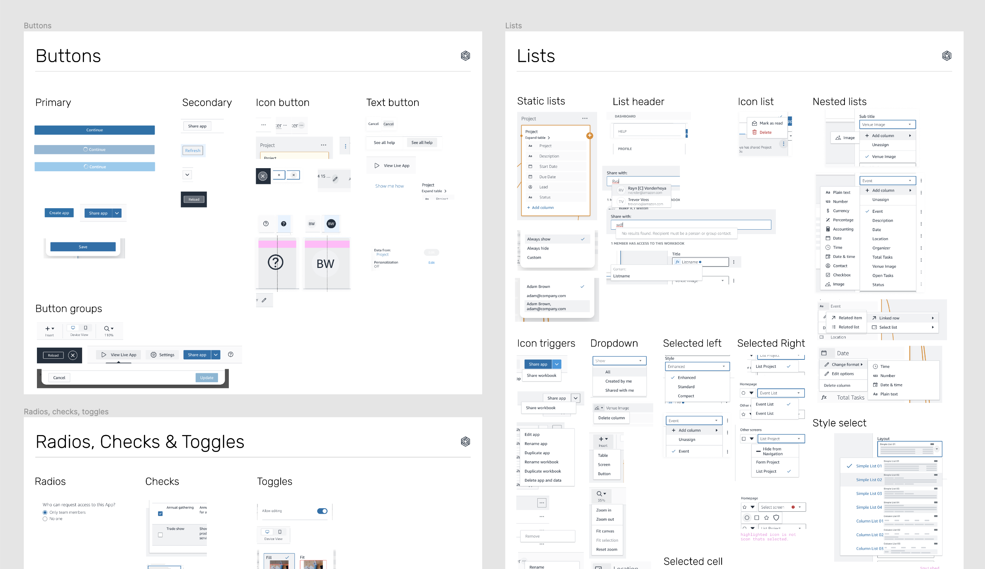
Task: Toggle the Allow editing switch
Action: coord(322,511)
